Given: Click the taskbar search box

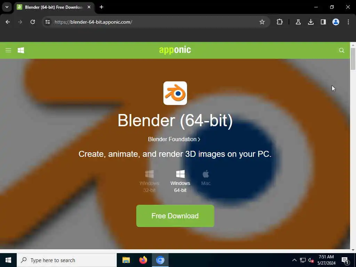Looking at the screenshot, I should click(x=66, y=260).
